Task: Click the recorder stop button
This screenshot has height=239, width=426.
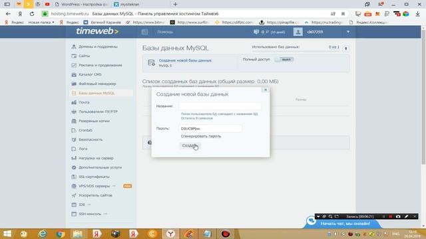Action: point(391,216)
